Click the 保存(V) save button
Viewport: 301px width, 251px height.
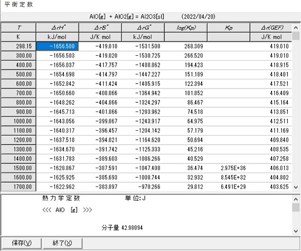[21, 243]
